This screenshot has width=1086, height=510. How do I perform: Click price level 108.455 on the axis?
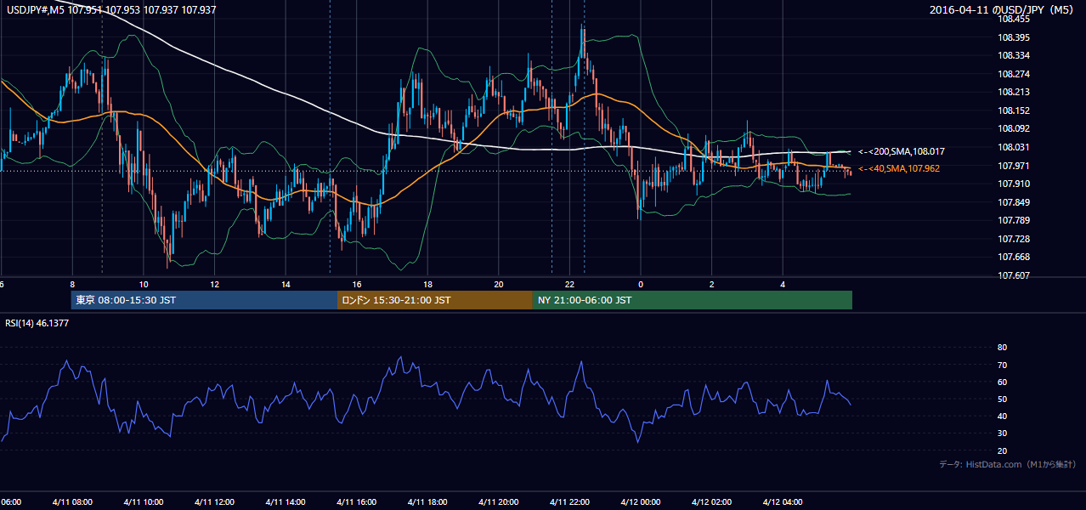click(1014, 19)
